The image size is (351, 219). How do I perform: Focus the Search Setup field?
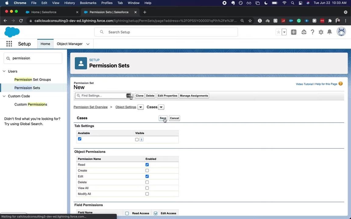tap(166, 32)
